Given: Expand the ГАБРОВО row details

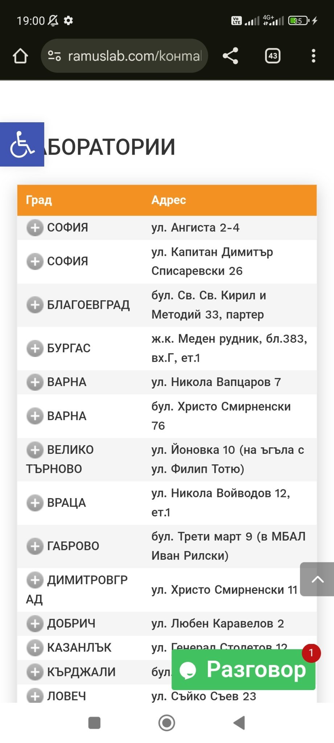Looking at the screenshot, I should tap(35, 546).
